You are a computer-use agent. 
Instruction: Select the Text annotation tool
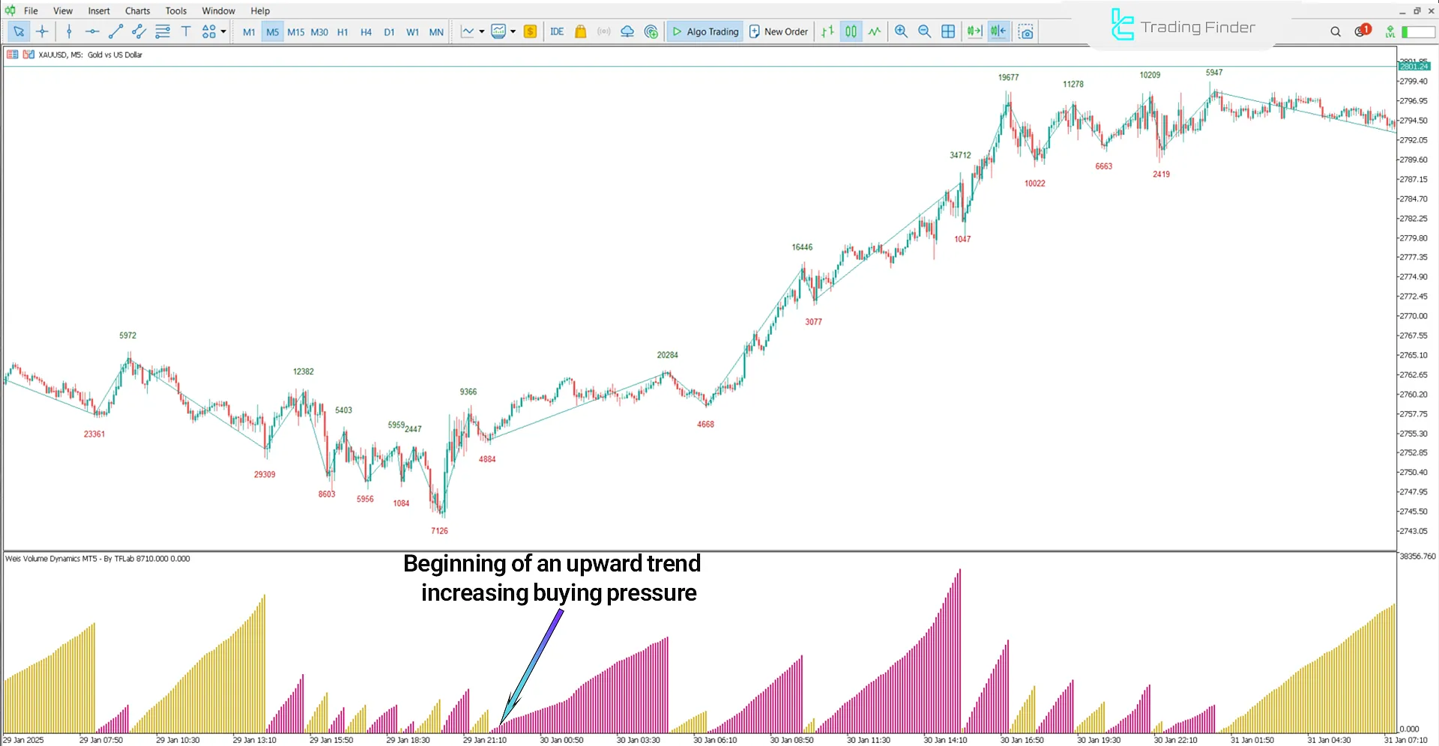pos(186,31)
